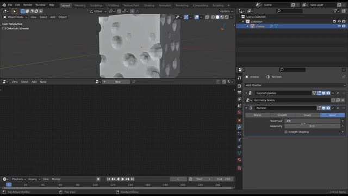Switch to the Scripting workspace tab
The width and height of the screenshot is (348, 196).
point(218,5)
